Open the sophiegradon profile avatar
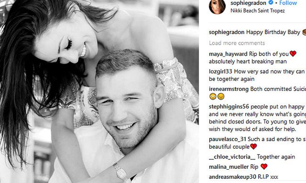 [217, 7]
